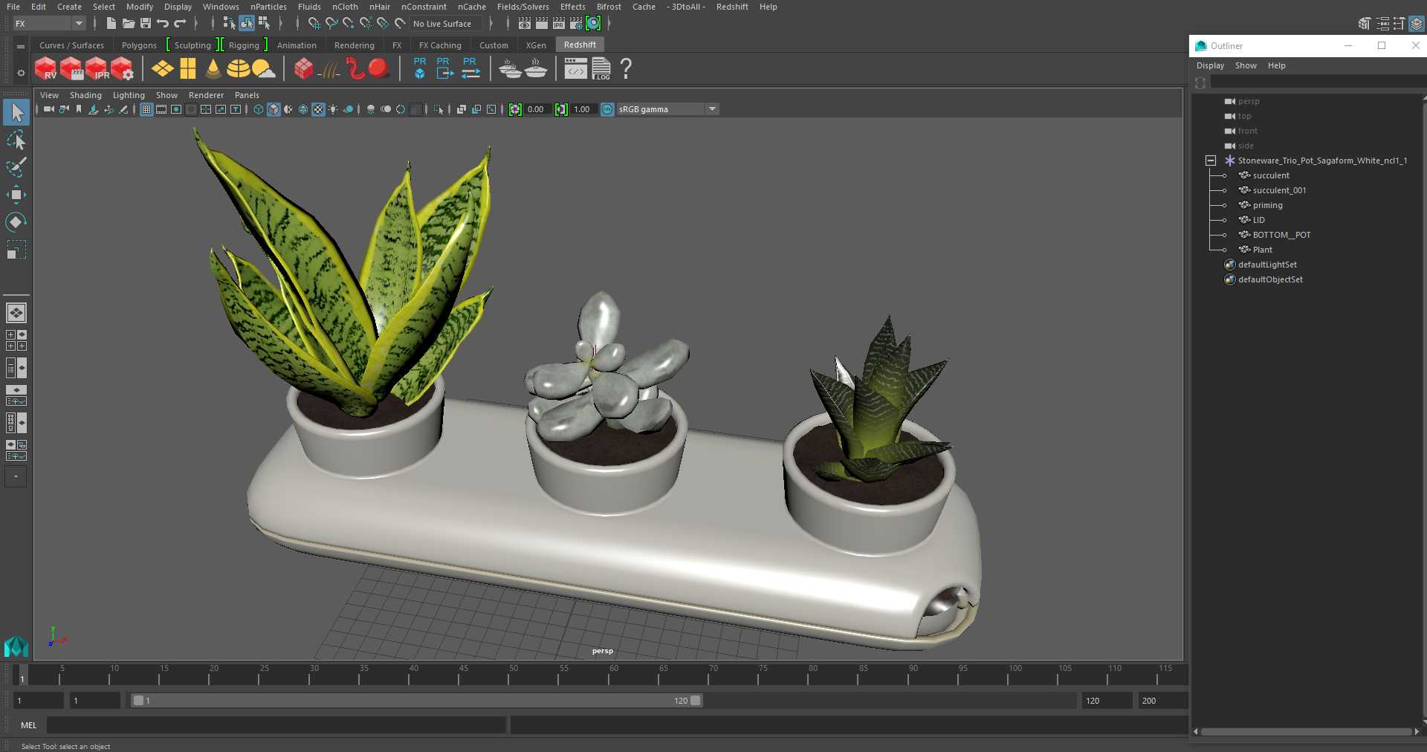The height and width of the screenshot is (752, 1427).
Task: Open the Redshift main menu
Action: [732, 7]
